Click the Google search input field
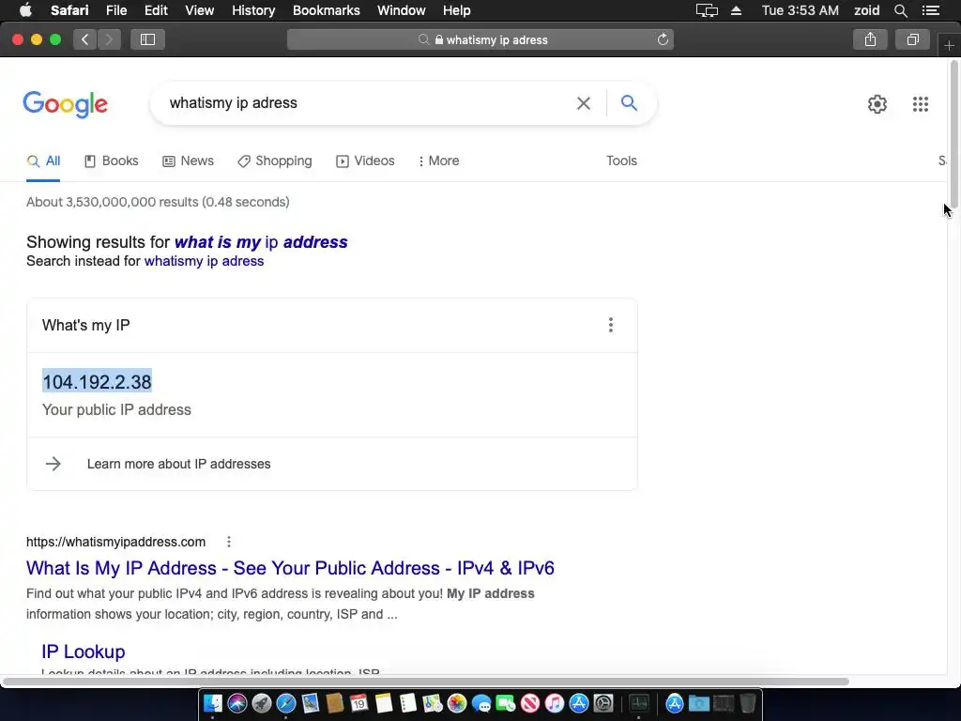961x721 pixels. coord(368,103)
